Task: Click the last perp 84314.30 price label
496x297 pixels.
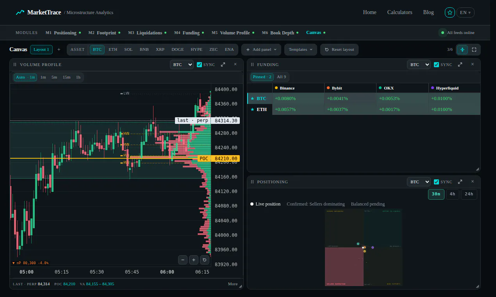Action: (x=207, y=121)
